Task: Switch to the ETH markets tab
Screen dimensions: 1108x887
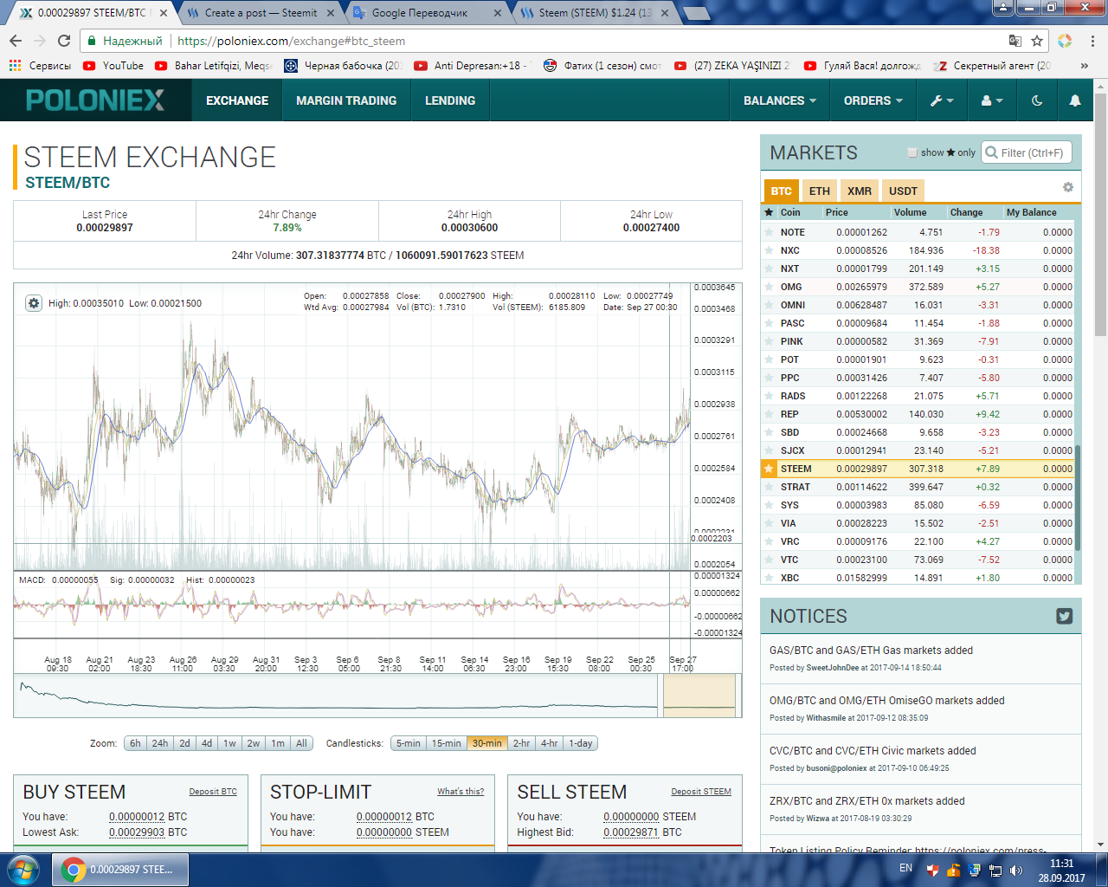Action: click(820, 191)
